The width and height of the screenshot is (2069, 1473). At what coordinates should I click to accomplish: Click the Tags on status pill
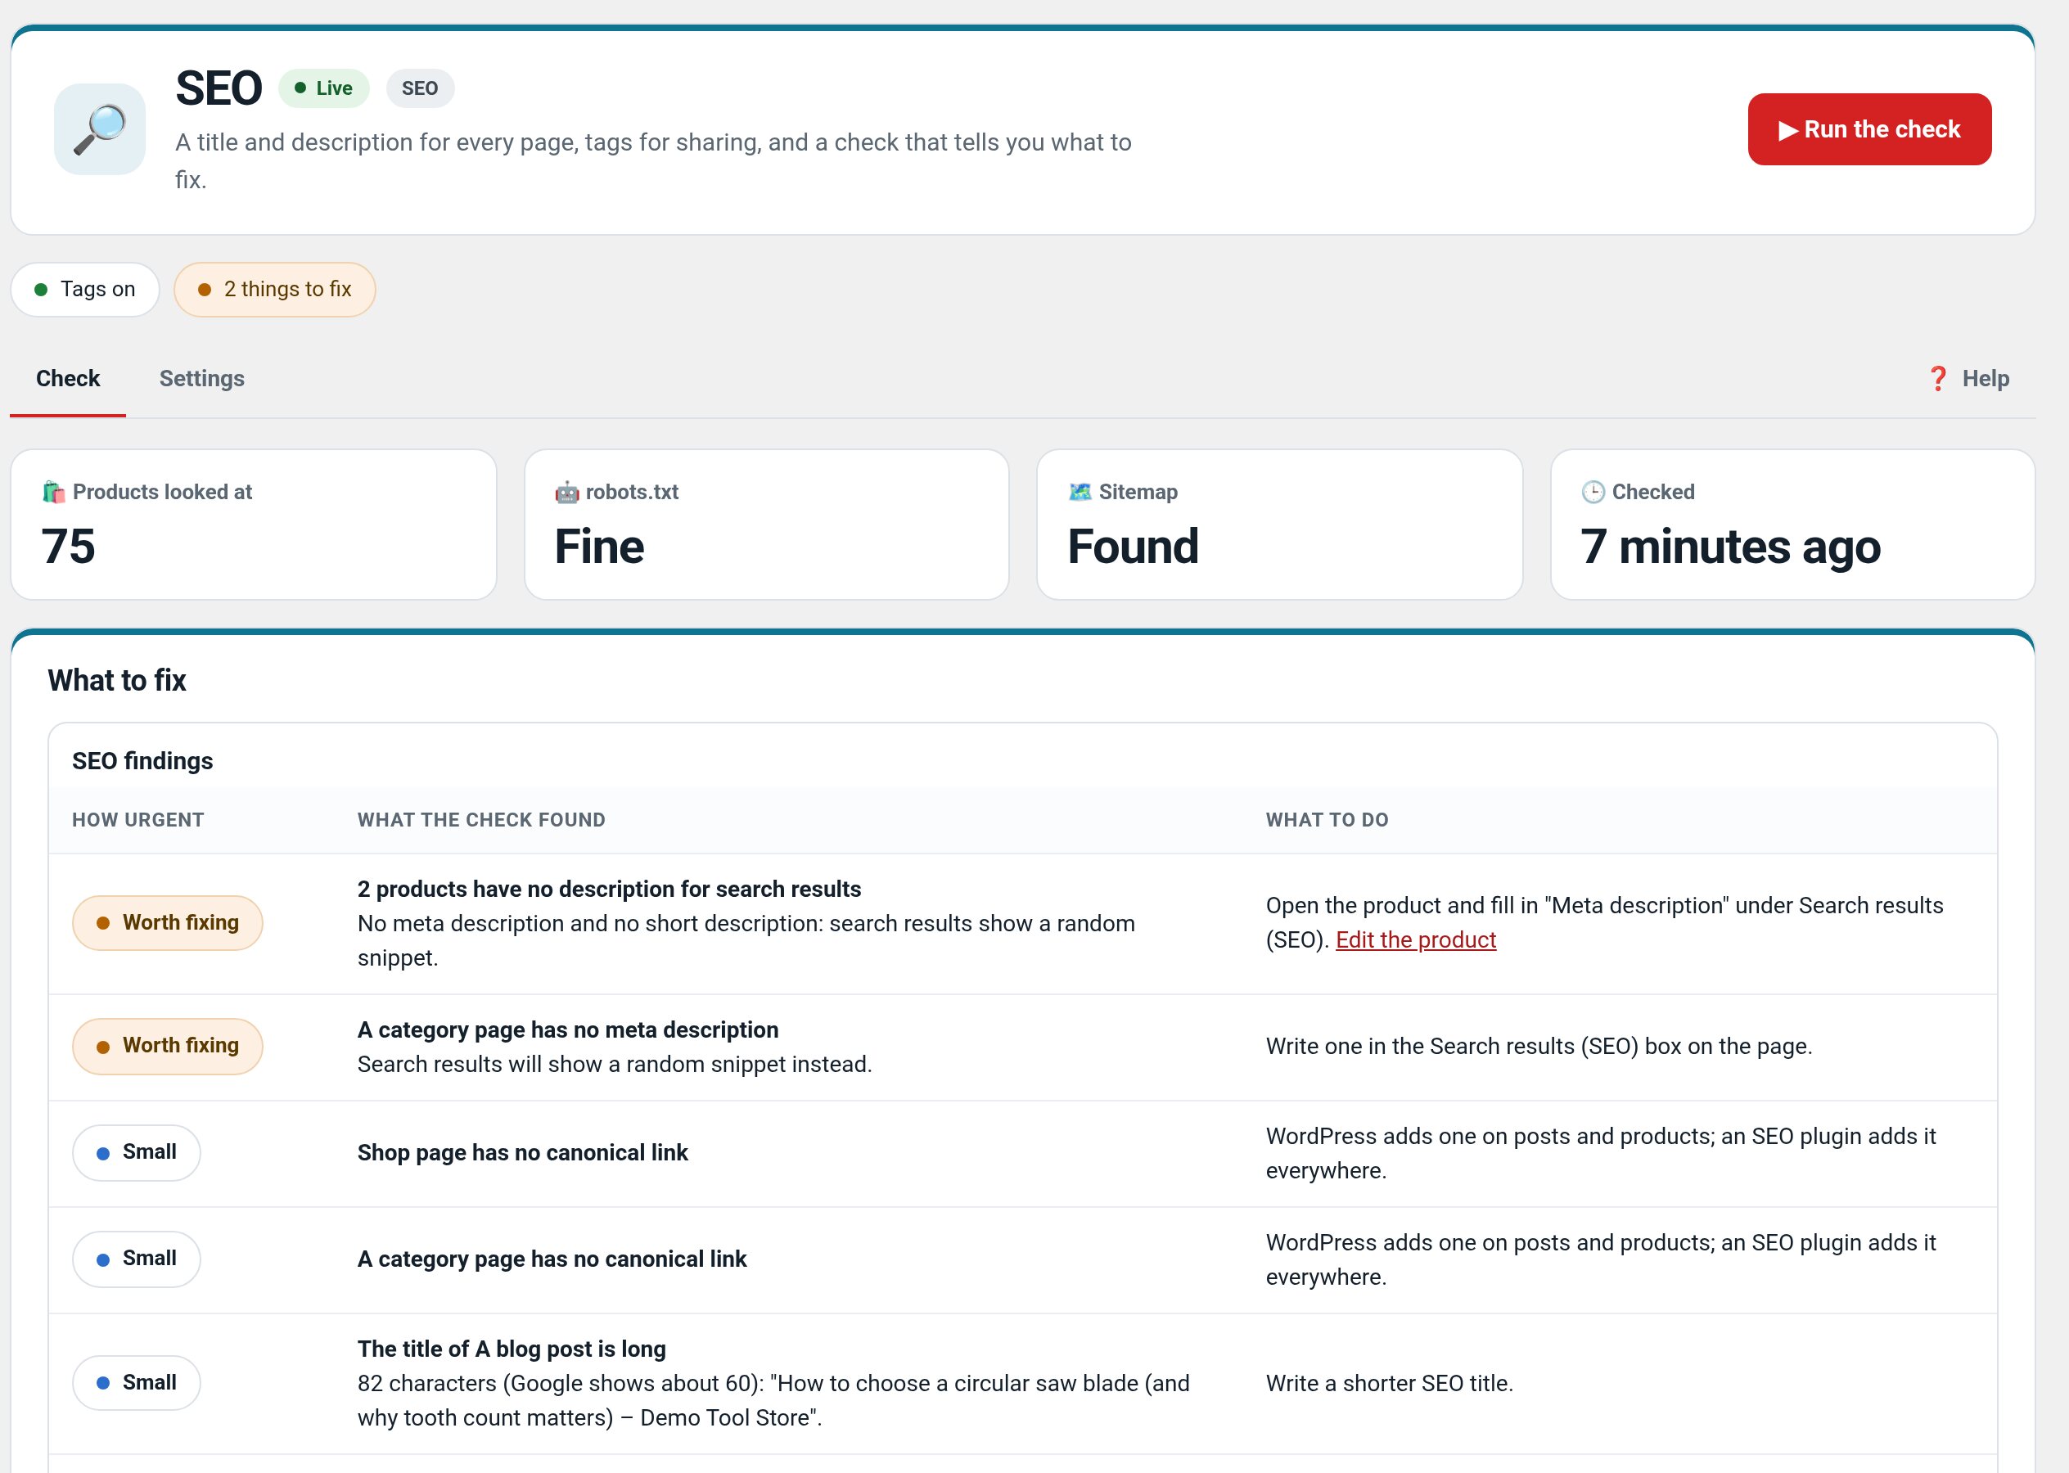[85, 290]
